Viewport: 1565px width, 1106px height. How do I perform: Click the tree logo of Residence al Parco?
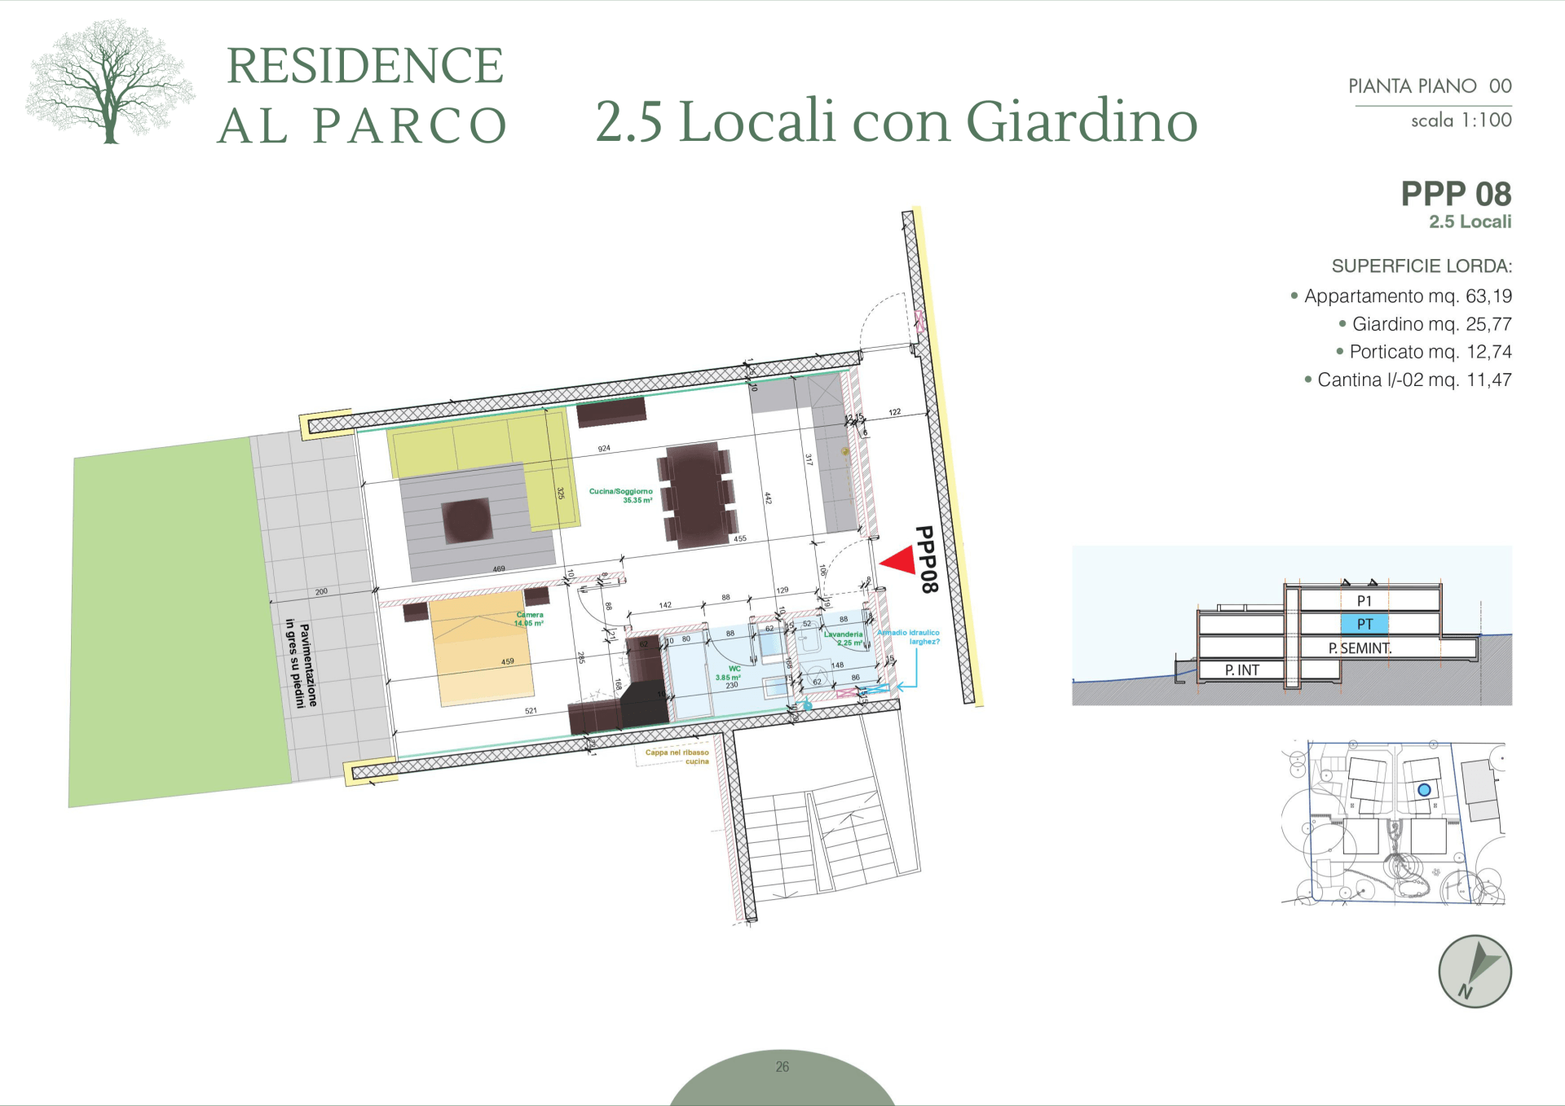click(x=109, y=83)
